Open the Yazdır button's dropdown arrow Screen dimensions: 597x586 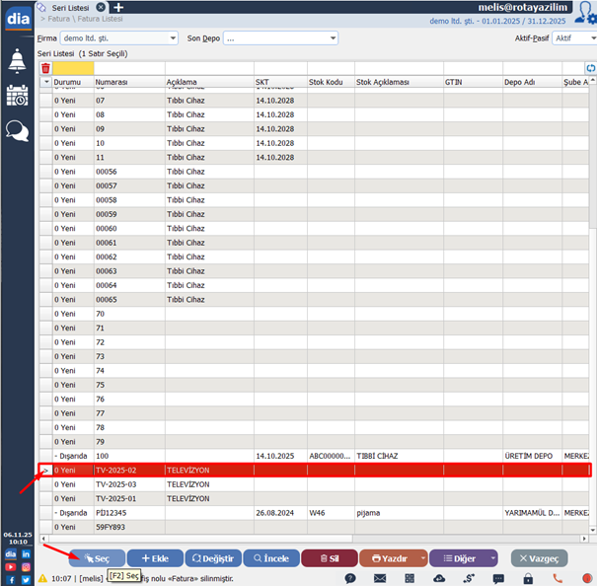point(422,558)
